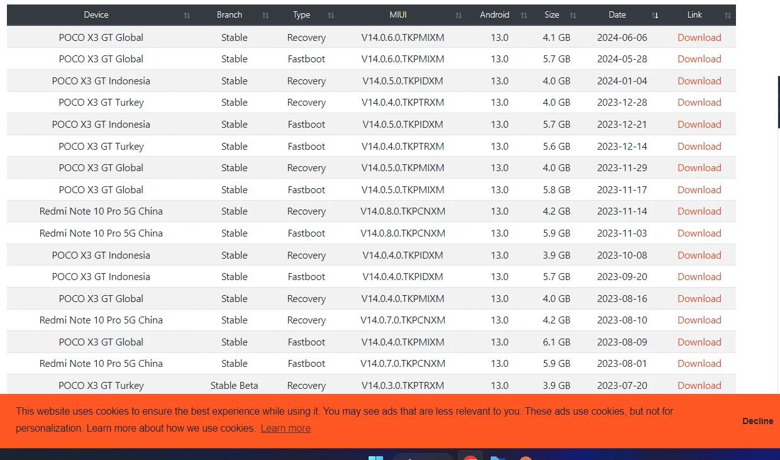780x460 pixels.
Task: Download the ROM dated 2023-10-08
Action: tap(699, 255)
